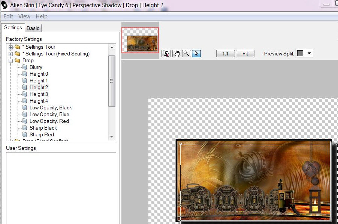Click the Height 0 preset icon
The height and width of the screenshot is (224, 338).
(x=25, y=74)
